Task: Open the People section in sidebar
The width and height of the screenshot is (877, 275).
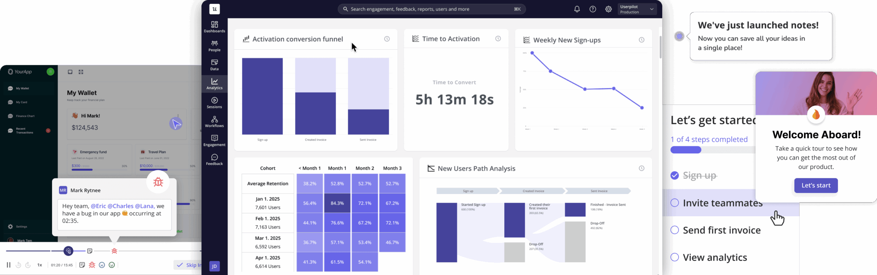Action: [214, 46]
